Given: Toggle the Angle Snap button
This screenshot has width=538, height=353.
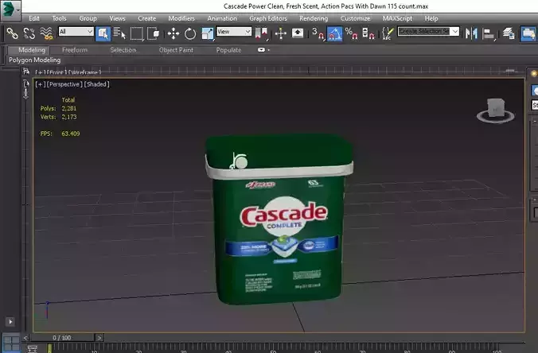Looking at the screenshot, I should 334,33.
